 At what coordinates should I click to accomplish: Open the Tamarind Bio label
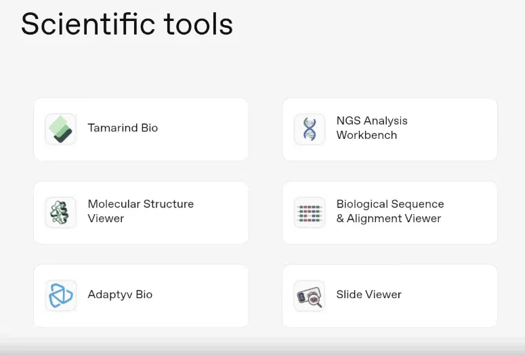tap(123, 128)
